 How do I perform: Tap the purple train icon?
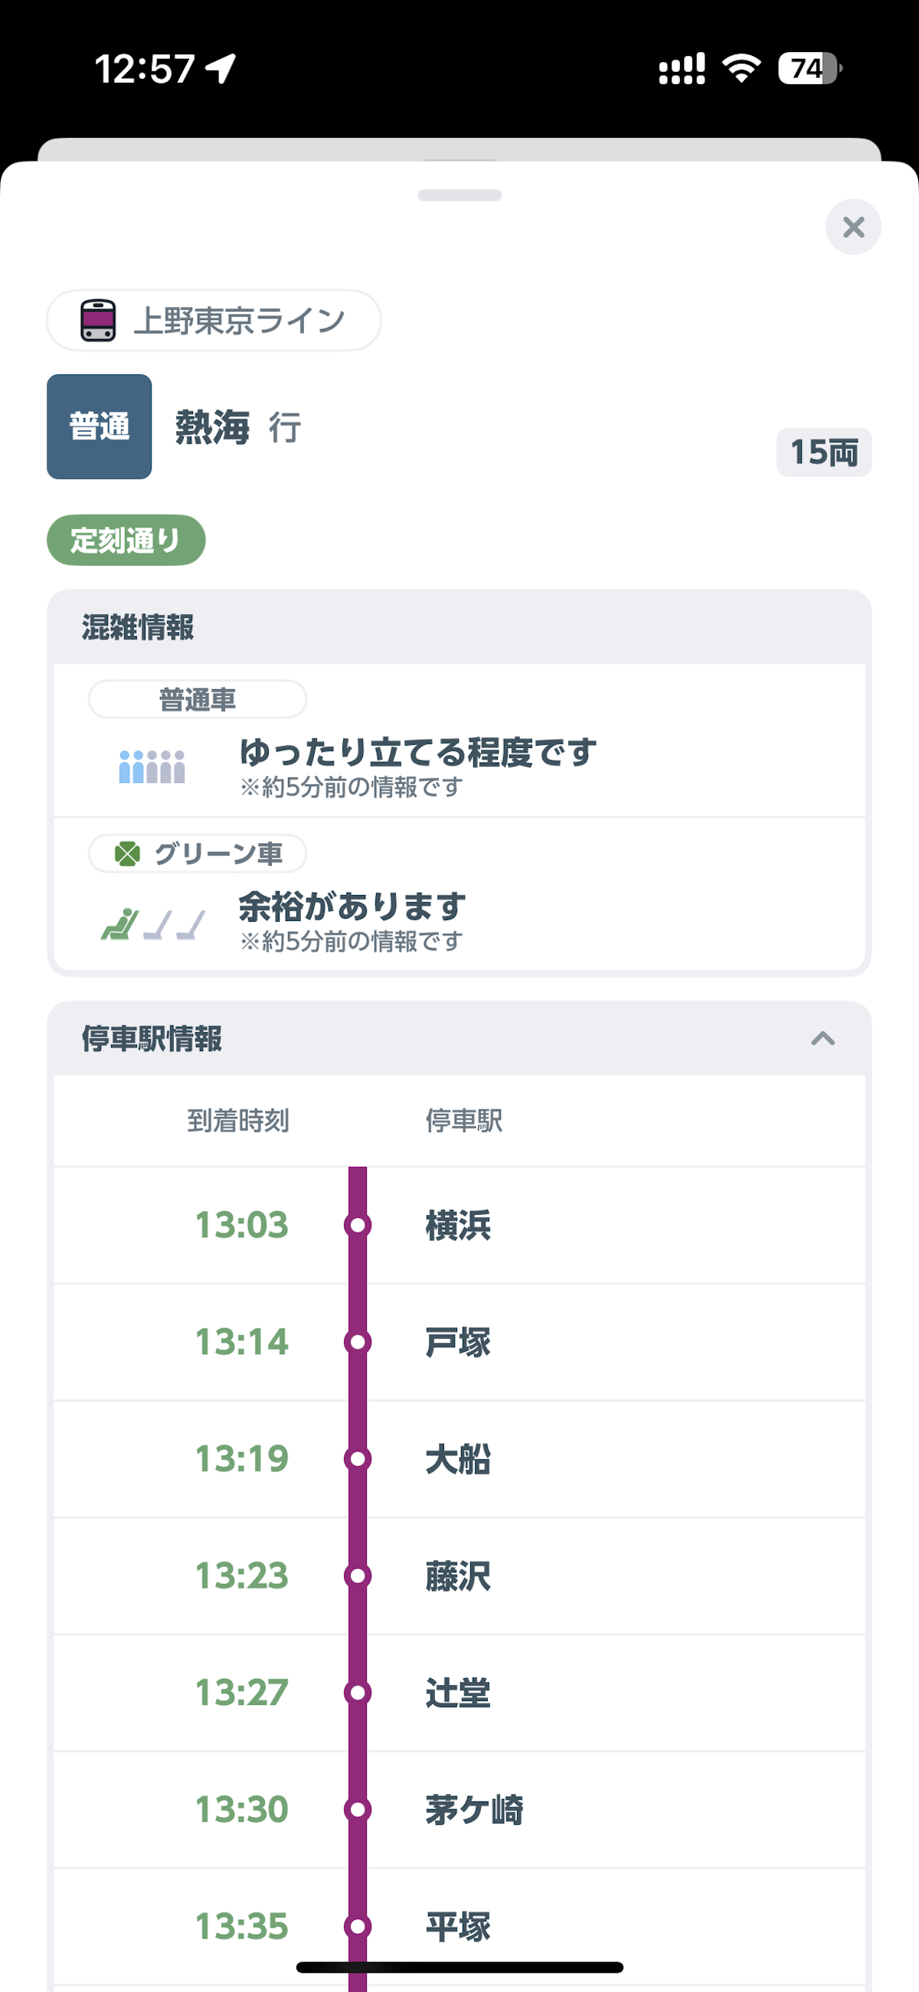pyautogui.click(x=98, y=320)
